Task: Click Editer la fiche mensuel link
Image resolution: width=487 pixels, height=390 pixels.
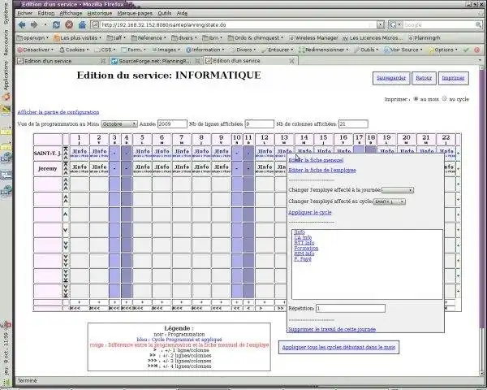Action: [316, 160]
